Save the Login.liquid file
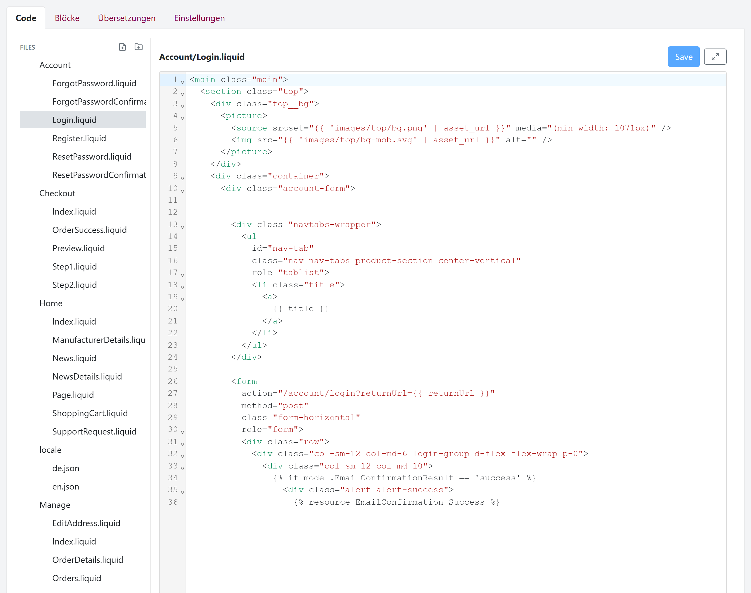Viewport: 751px width, 593px height. pos(683,57)
